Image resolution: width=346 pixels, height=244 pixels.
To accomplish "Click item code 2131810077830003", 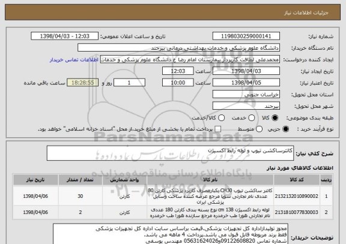I will 296,212.
